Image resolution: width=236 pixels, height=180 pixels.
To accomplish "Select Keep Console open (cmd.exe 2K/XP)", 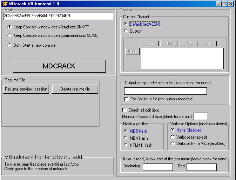I will (x=9, y=27).
